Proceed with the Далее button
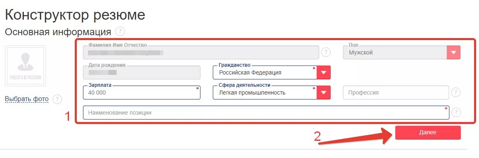 point(428,133)
